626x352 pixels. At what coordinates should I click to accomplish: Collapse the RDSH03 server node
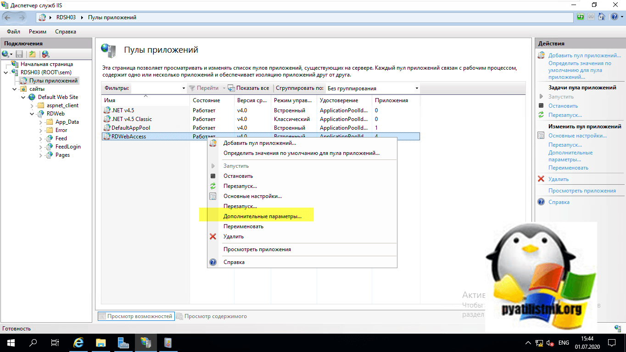(6, 72)
